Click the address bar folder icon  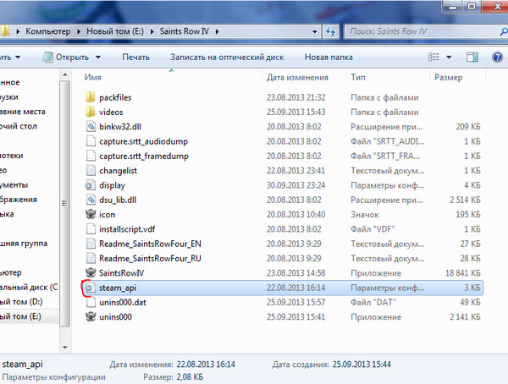pyautogui.click(x=5, y=31)
